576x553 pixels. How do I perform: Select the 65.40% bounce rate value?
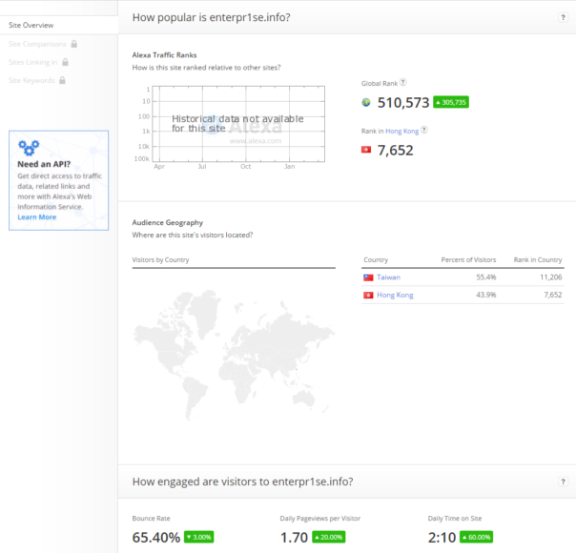[x=156, y=537]
